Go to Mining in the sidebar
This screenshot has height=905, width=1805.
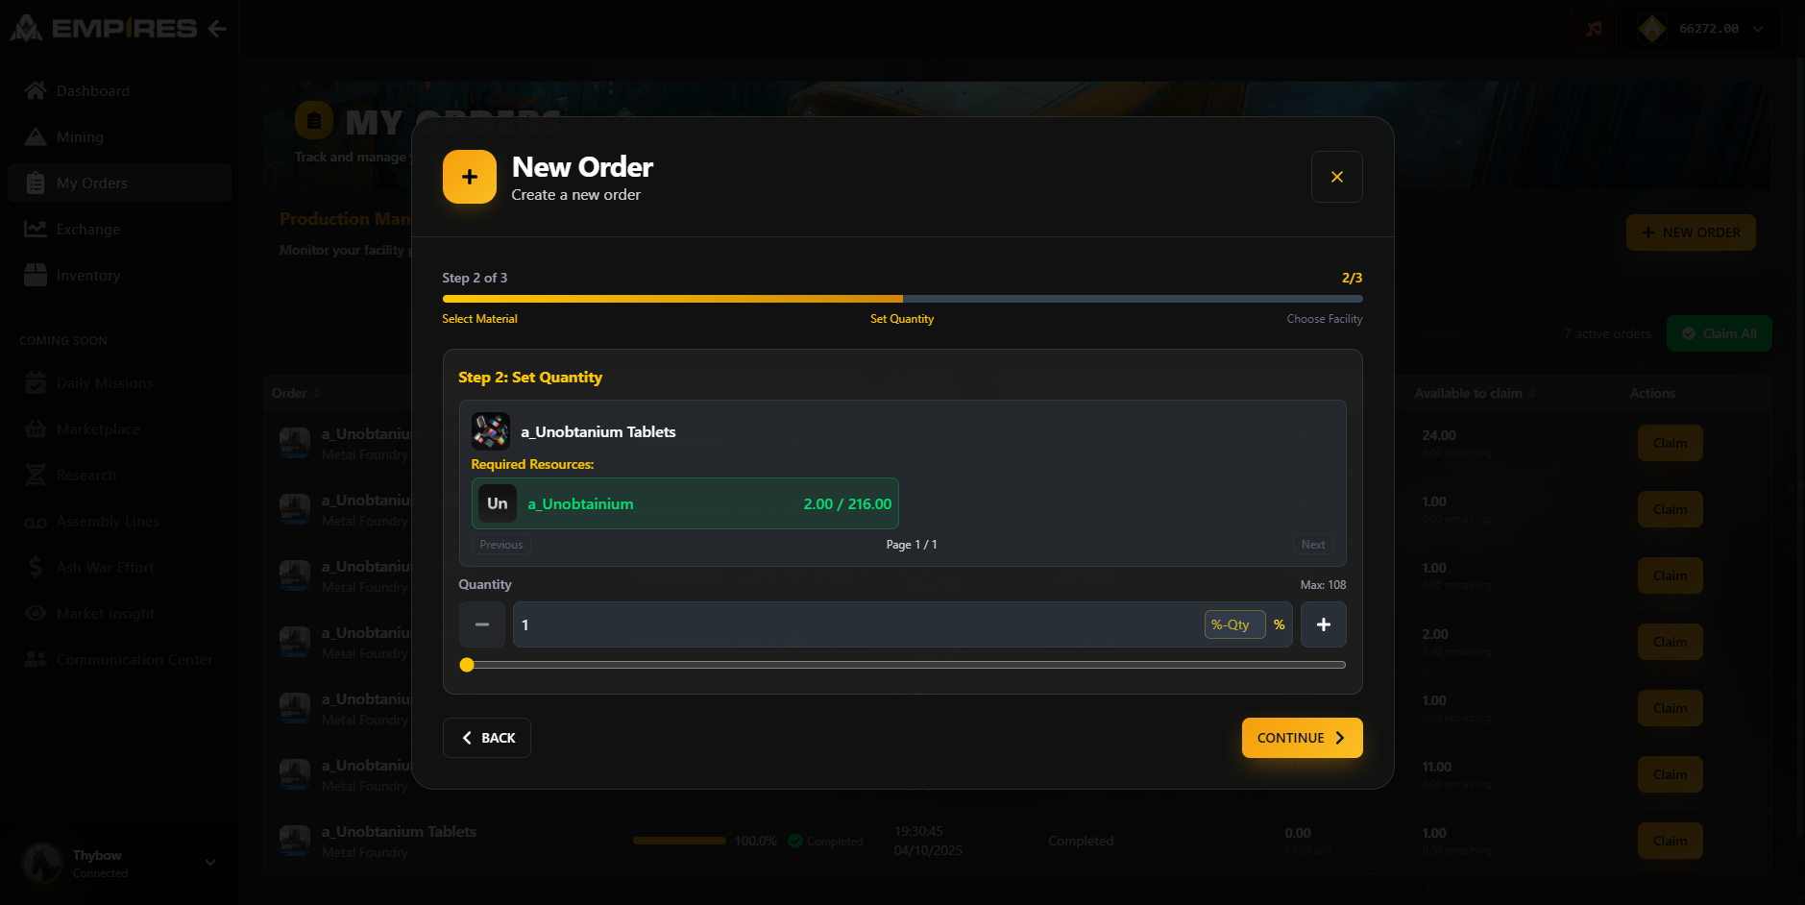click(80, 137)
